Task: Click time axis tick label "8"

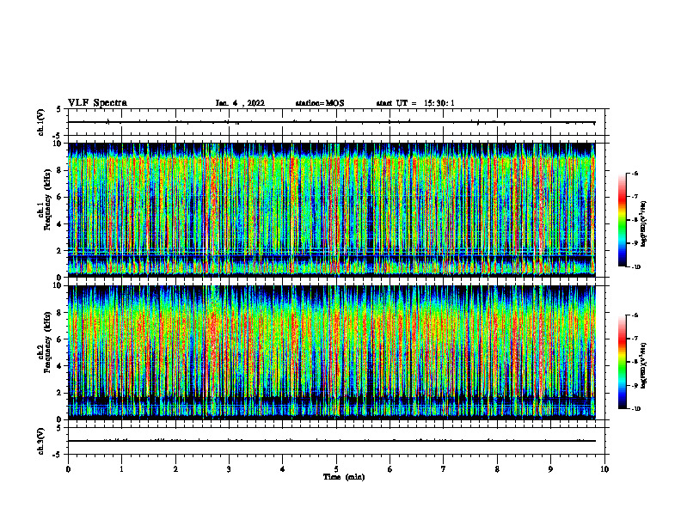Action: click(497, 469)
